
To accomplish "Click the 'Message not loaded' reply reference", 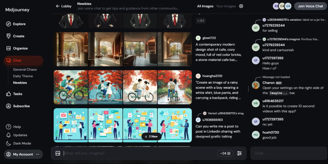I will pyautogui.click(x=276, y=77).
